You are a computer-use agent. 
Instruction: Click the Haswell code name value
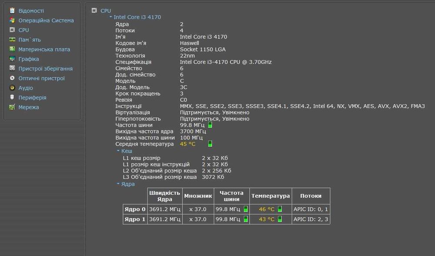point(190,43)
